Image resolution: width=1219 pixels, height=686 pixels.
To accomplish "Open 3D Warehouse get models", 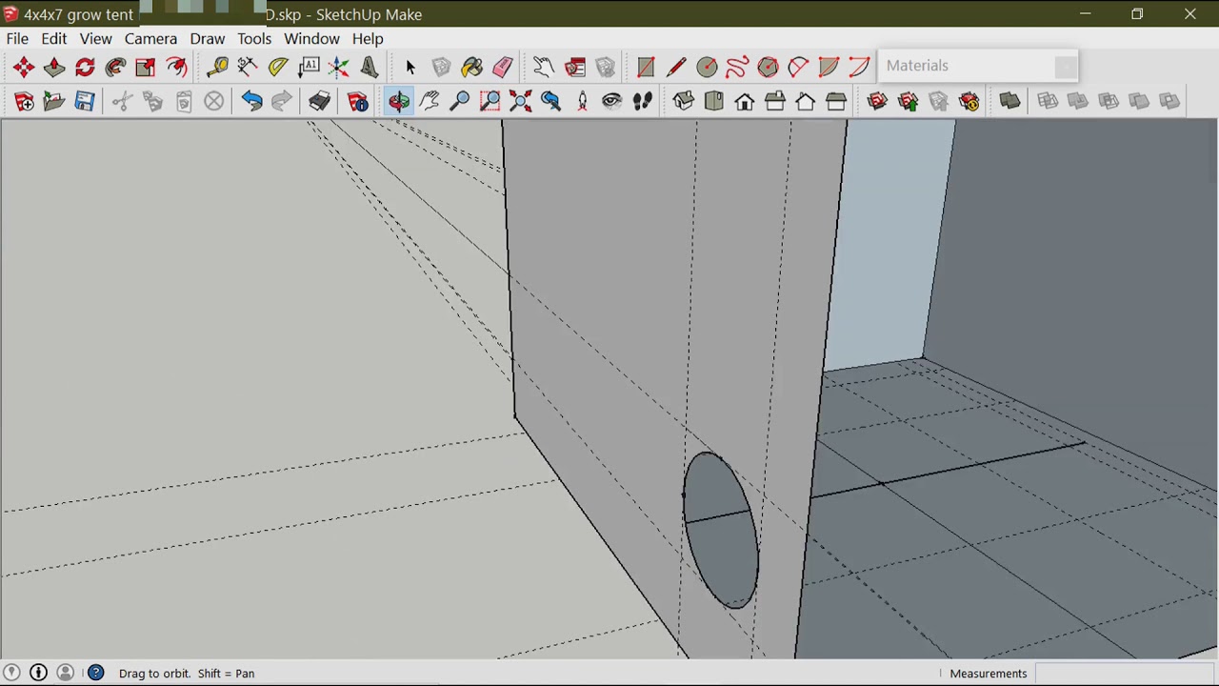I will tap(877, 101).
